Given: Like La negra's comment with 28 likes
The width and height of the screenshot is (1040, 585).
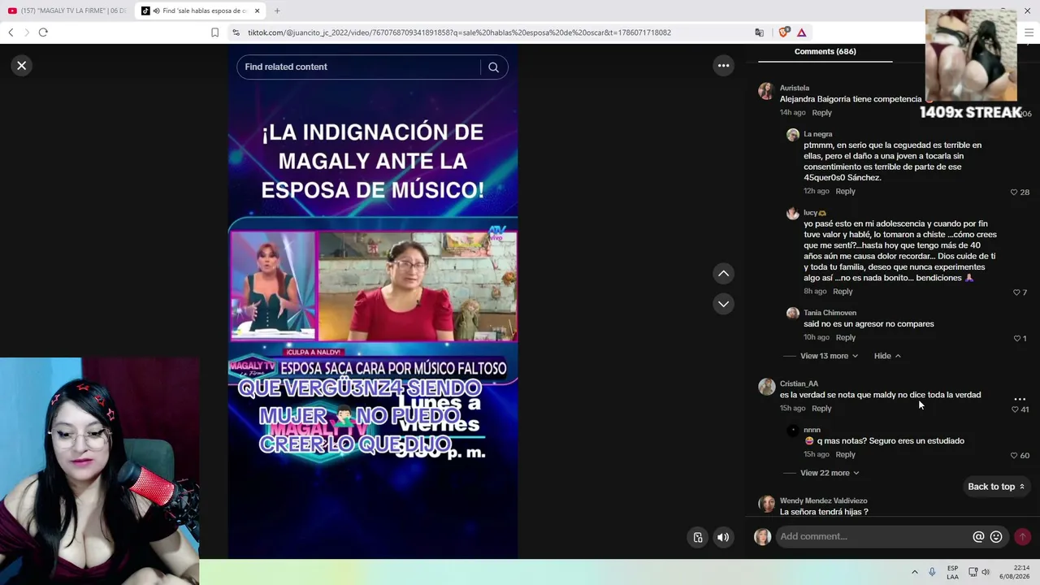Looking at the screenshot, I should [x=1014, y=193].
